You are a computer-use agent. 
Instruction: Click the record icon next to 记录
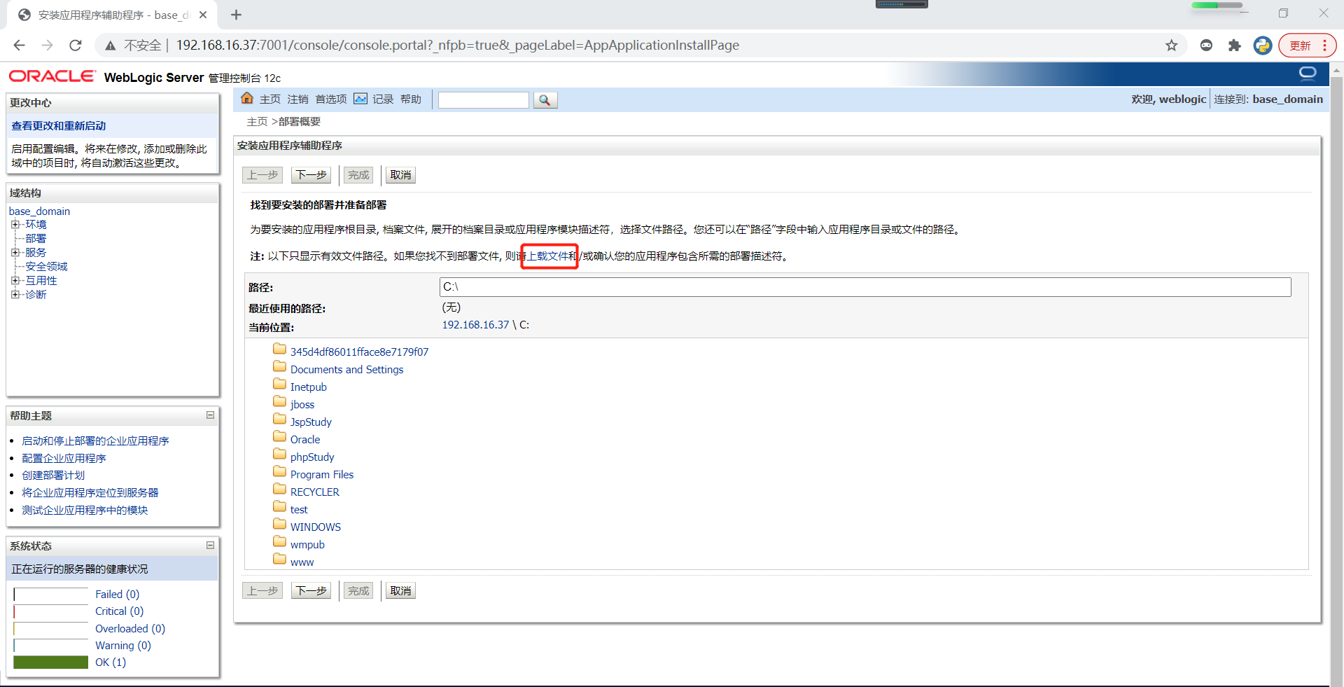(x=360, y=99)
